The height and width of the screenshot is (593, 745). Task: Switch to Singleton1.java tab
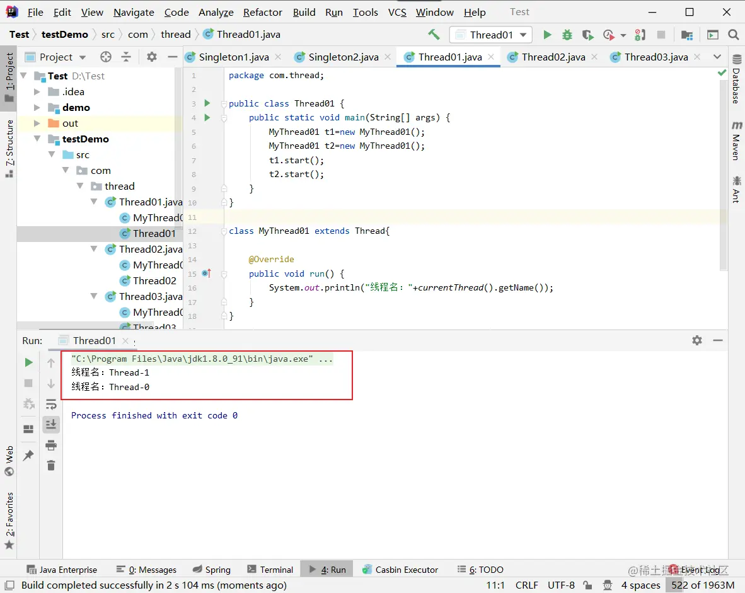233,57
